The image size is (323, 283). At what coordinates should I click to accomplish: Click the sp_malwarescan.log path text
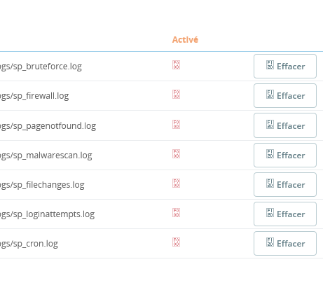[x=46, y=156]
